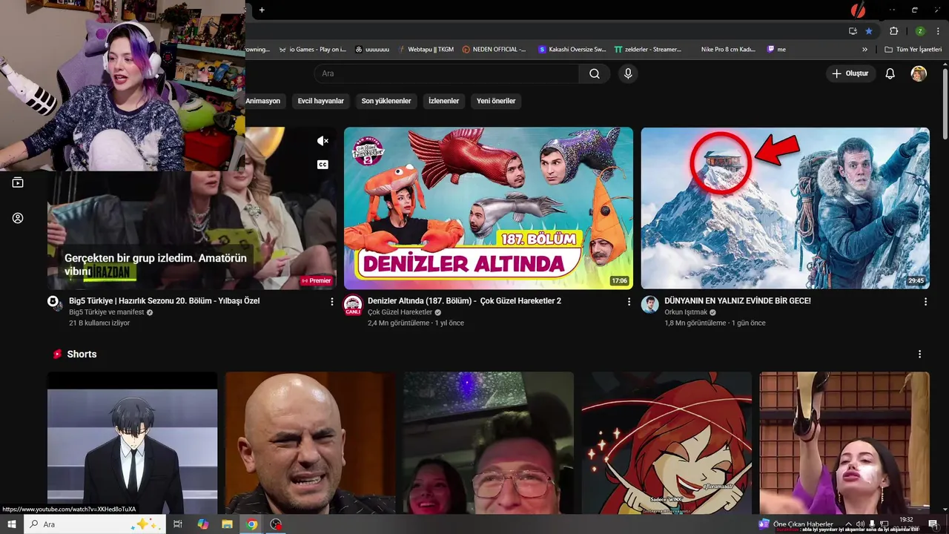This screenshot has width=949, height=534.
Task: Open the Big5 Türkiye ve manifest channel link
Action: [106, 312]
